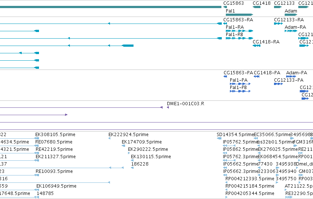
Task: Select the Pal1-RA transcript glyph
Action: click(239, 31)
